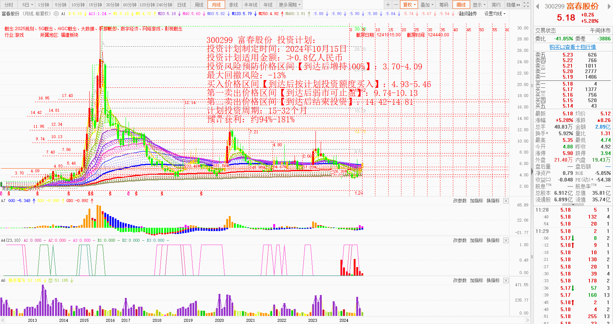Close the A7 indicator panel

(506, 201)
